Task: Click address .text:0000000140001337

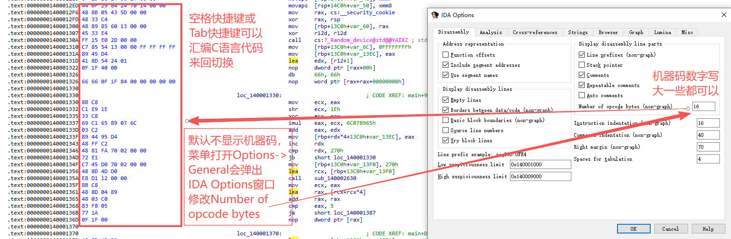Action: coord(44,123)
